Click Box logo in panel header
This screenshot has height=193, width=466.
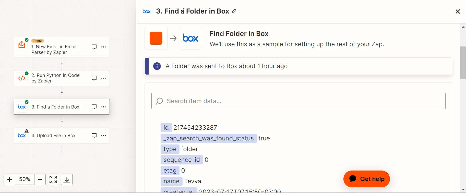click(147, 11)
